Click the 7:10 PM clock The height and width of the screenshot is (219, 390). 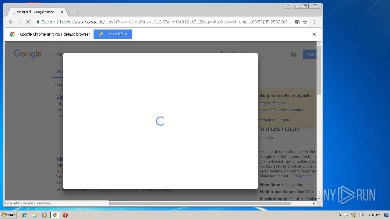(x=374, y=215)
